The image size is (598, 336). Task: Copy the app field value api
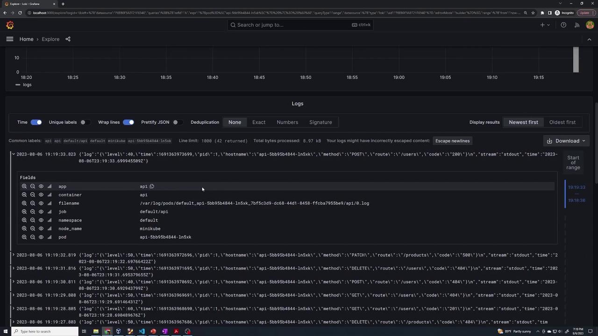(x=152, y=187)
